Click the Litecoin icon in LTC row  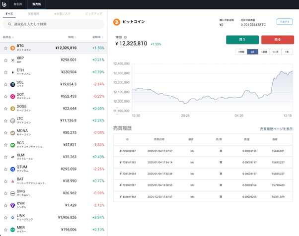(x=13, y=120)
